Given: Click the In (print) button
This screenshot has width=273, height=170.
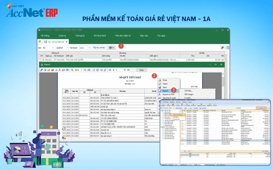Looking at the screenshot, I should (x=112, y=48).
